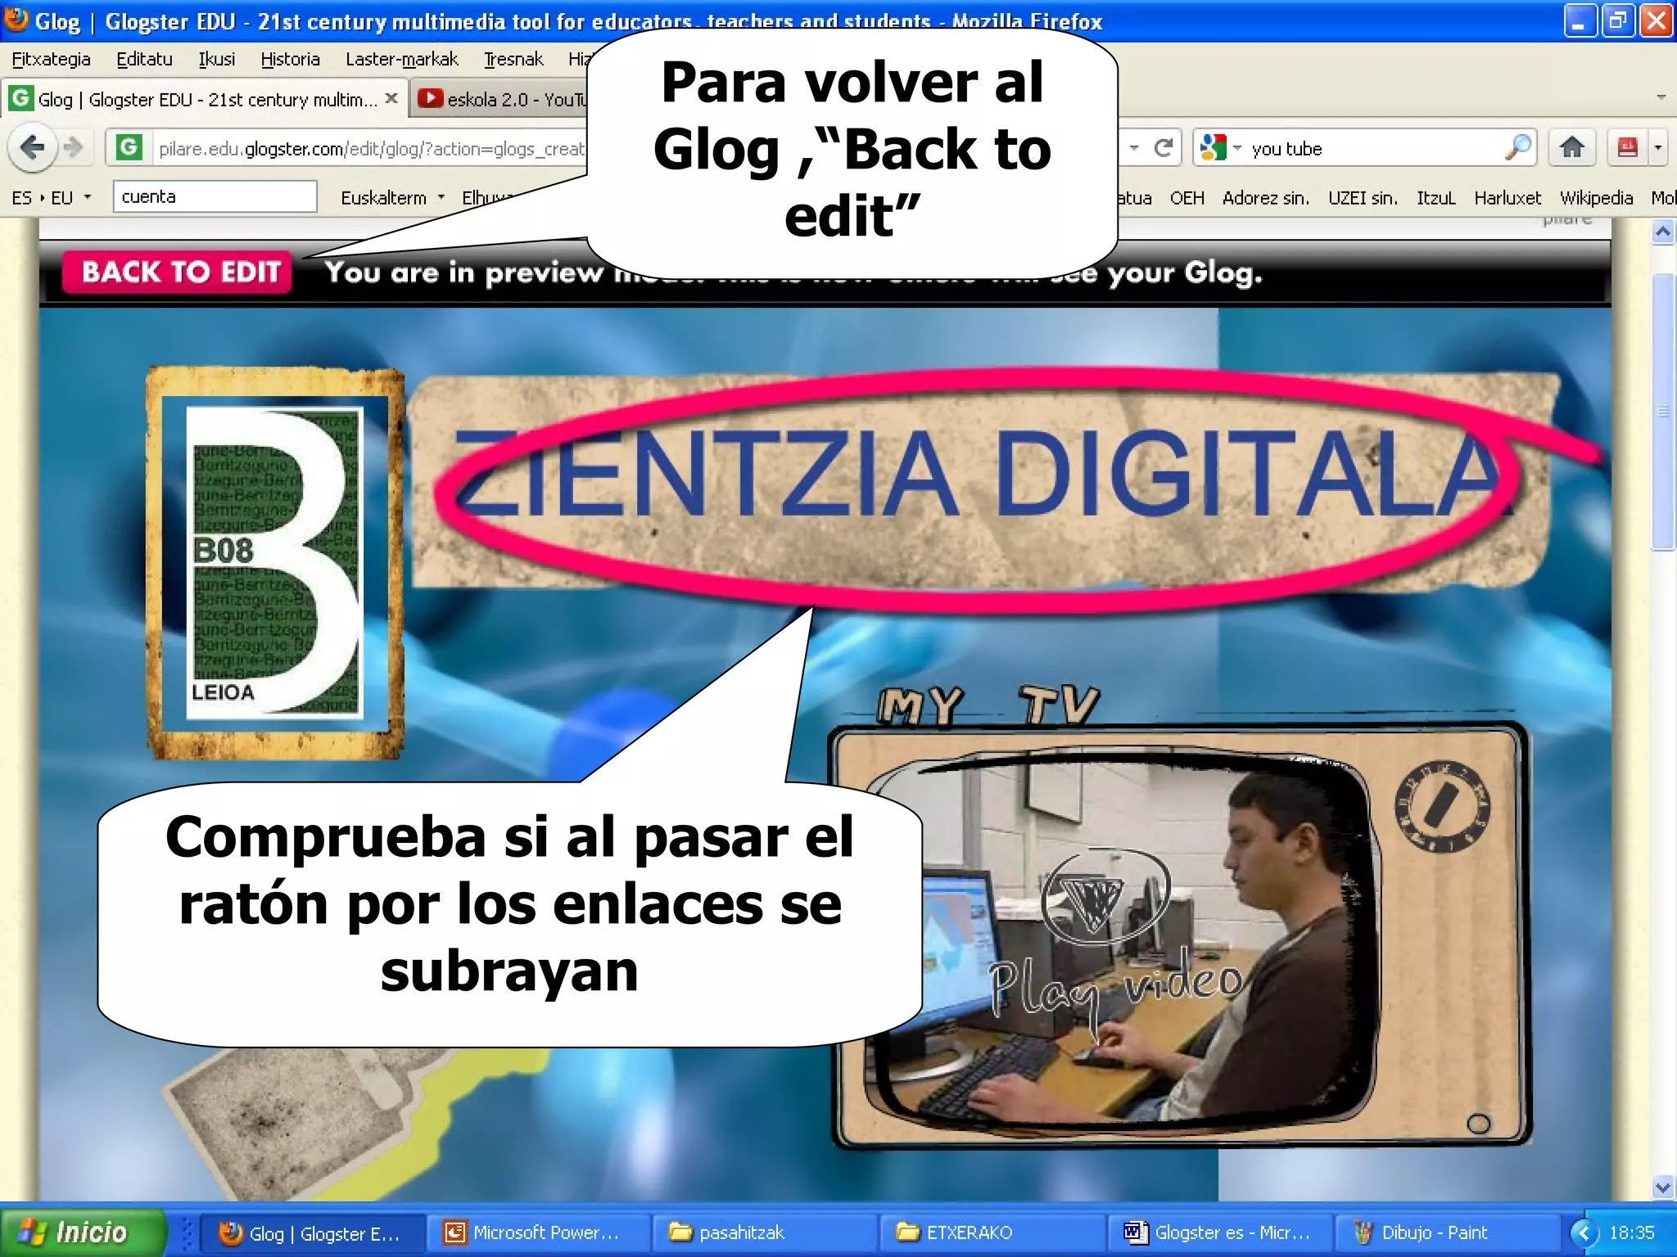Click the scroll up arrow
The image size is (1677, 1257).
pos(1662,232)
